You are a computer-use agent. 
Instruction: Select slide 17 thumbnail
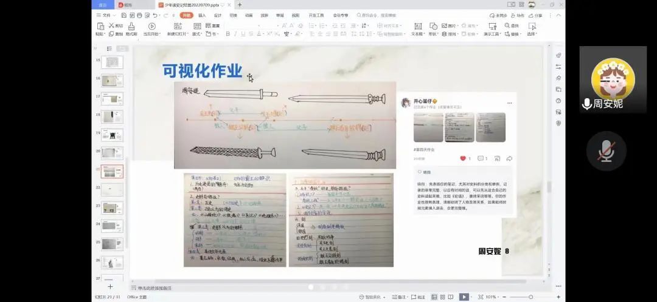[x=112, y=99]
